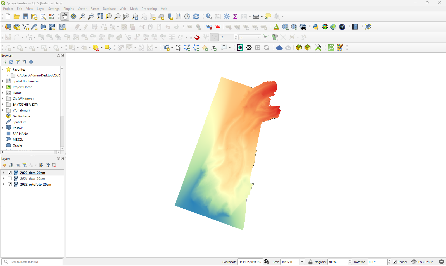This screenshot has height=266, width=446.
Task: Toggle the scale lock icon
Action: coord(310,262)
